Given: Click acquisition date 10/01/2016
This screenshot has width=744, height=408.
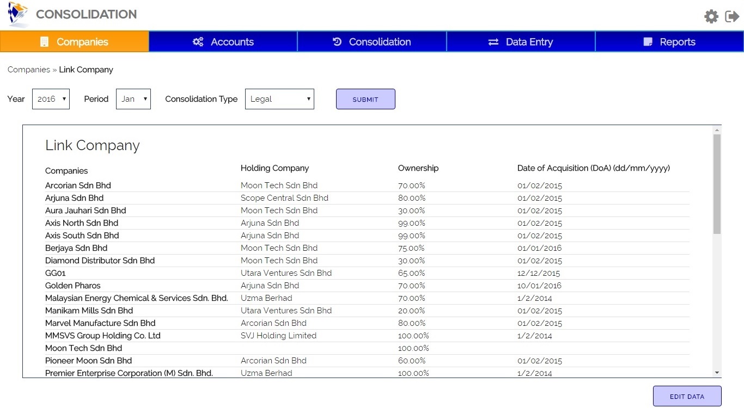Looking at the screenshot, I should tap(539, 286).
